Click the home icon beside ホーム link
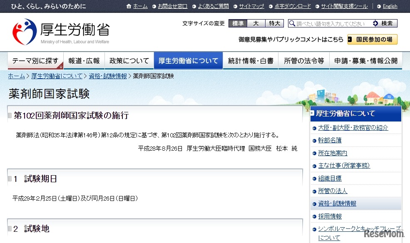Screen dimensions: 410x243 point(129,6)
